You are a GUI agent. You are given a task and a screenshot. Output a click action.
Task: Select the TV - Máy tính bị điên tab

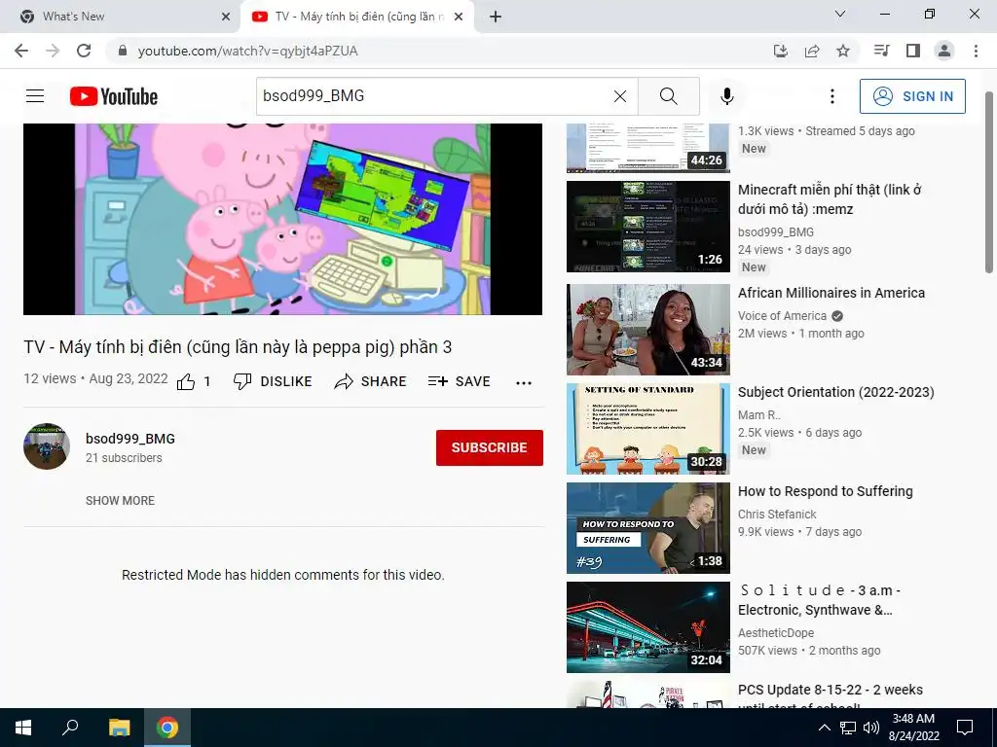(356, 17)
